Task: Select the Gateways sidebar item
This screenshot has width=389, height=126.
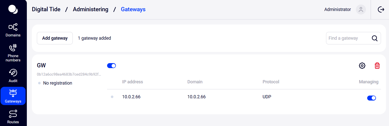Action: pos(13,96)
